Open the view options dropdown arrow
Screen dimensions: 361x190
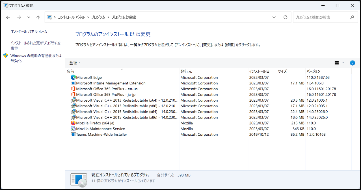[x=343, y=63]
